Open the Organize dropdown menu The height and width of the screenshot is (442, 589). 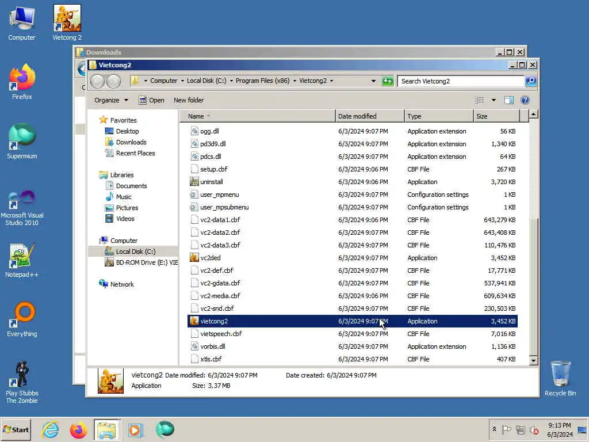coord(111,100)
